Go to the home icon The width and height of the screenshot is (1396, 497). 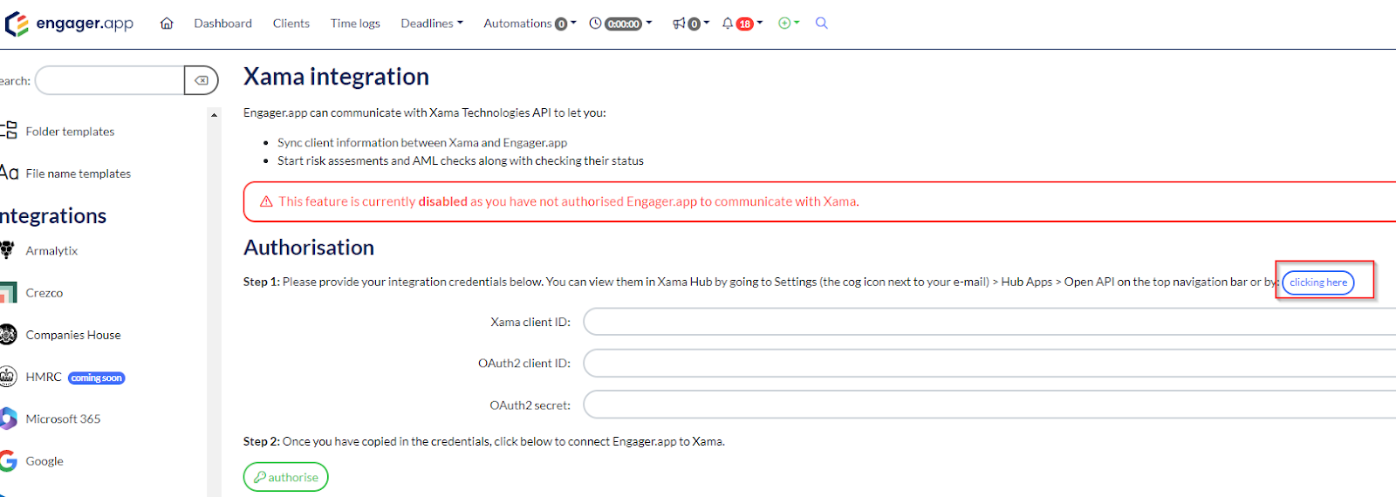point(167,24)
